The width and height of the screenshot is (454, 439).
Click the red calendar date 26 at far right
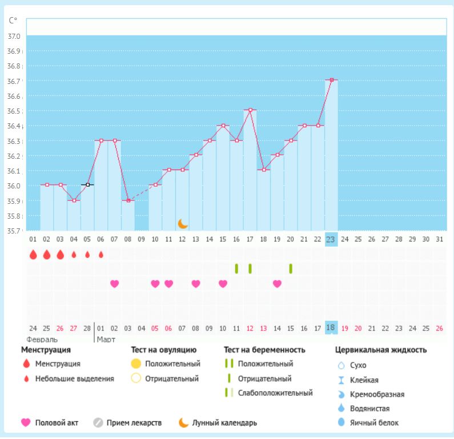click(x=440, y=328)
